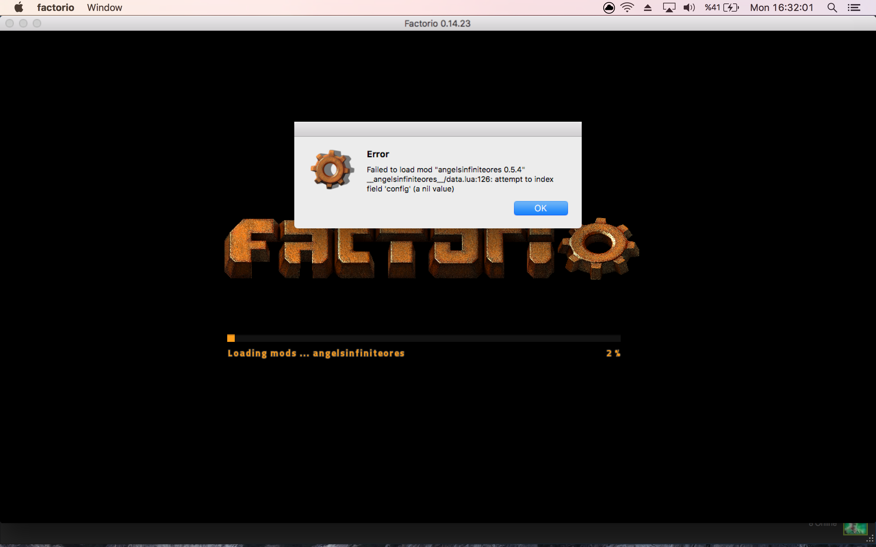Open the Window menu
This screenshot has width=876, height=547.
(x=104, y=8)
